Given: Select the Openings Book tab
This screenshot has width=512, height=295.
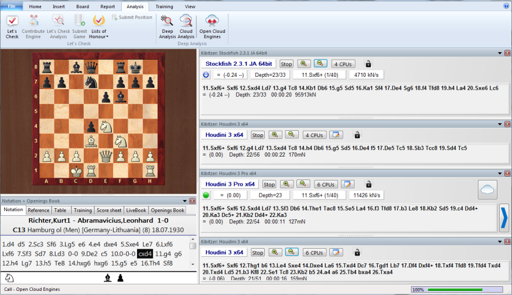Looking at the screenshot, I should click(168, 211).
